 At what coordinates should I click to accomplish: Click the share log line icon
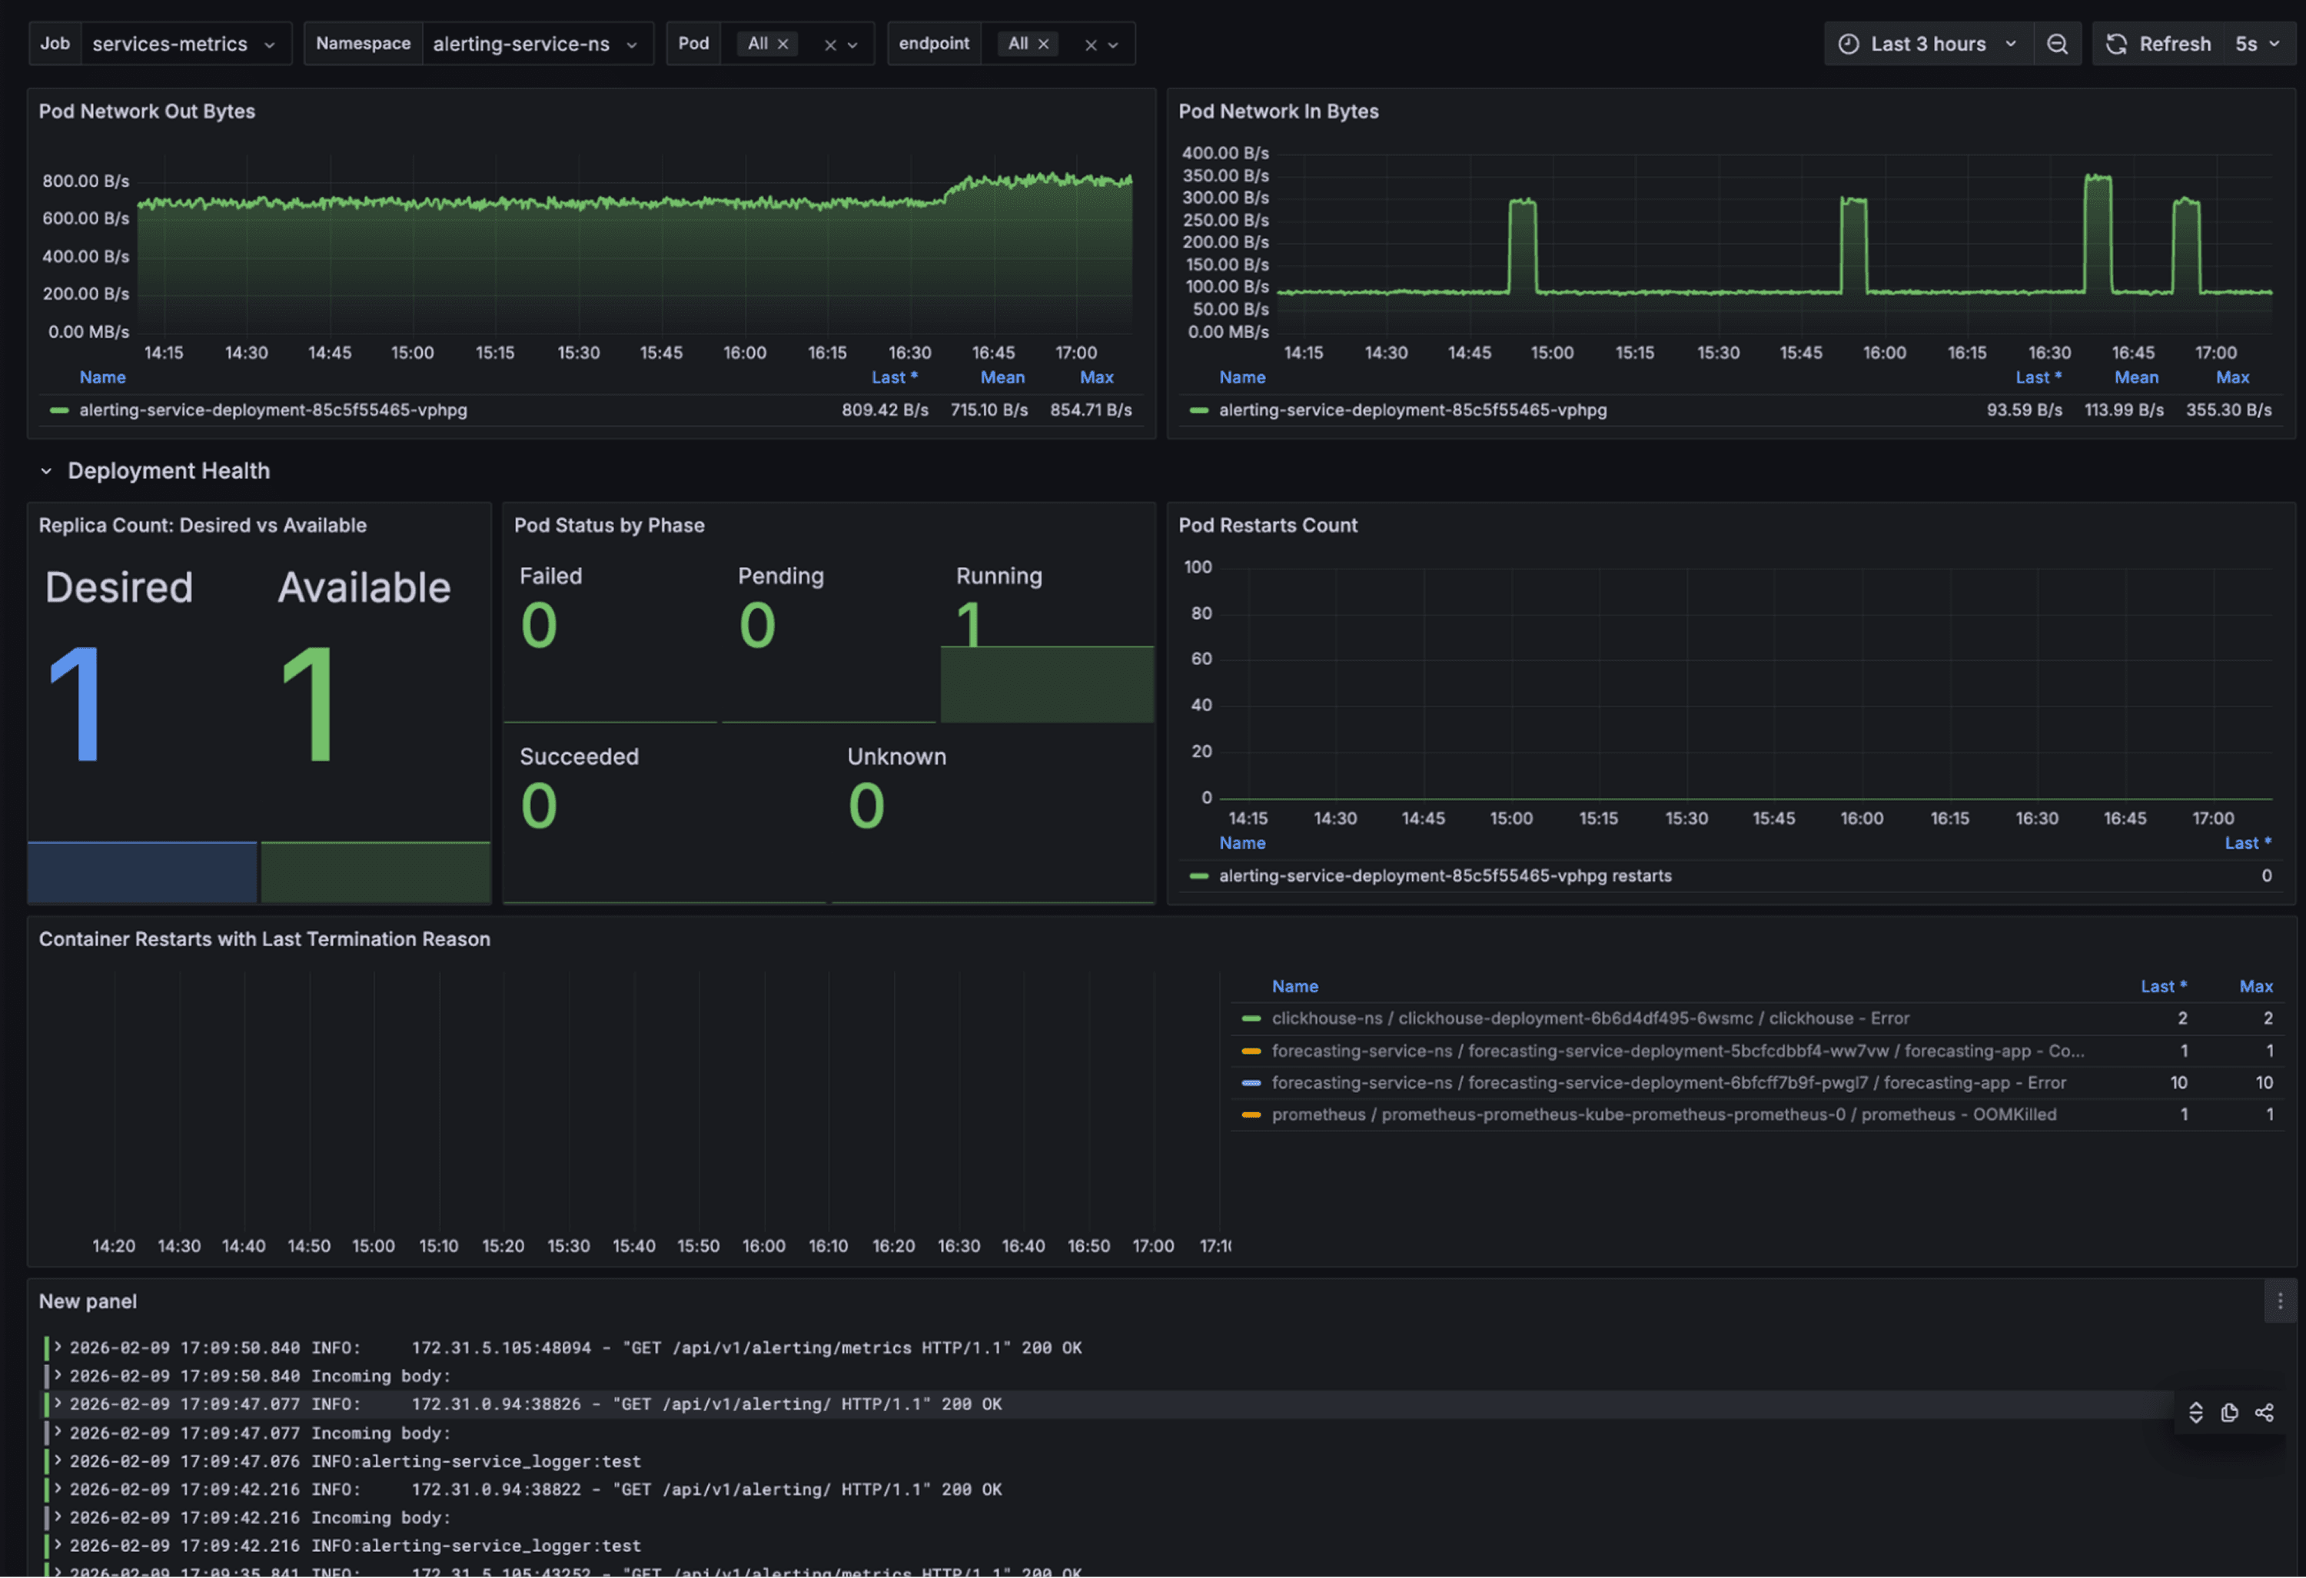(2263, 1412)
